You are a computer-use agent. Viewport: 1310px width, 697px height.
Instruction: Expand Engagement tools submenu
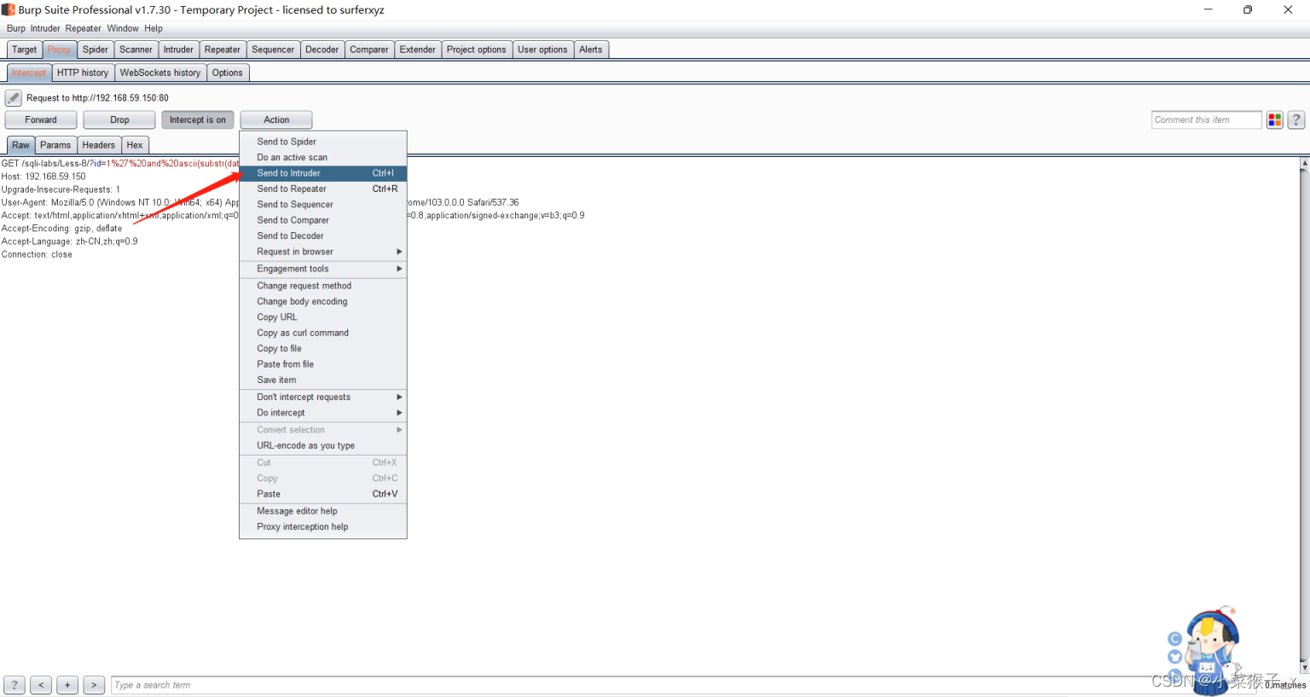tap(323, 269)
